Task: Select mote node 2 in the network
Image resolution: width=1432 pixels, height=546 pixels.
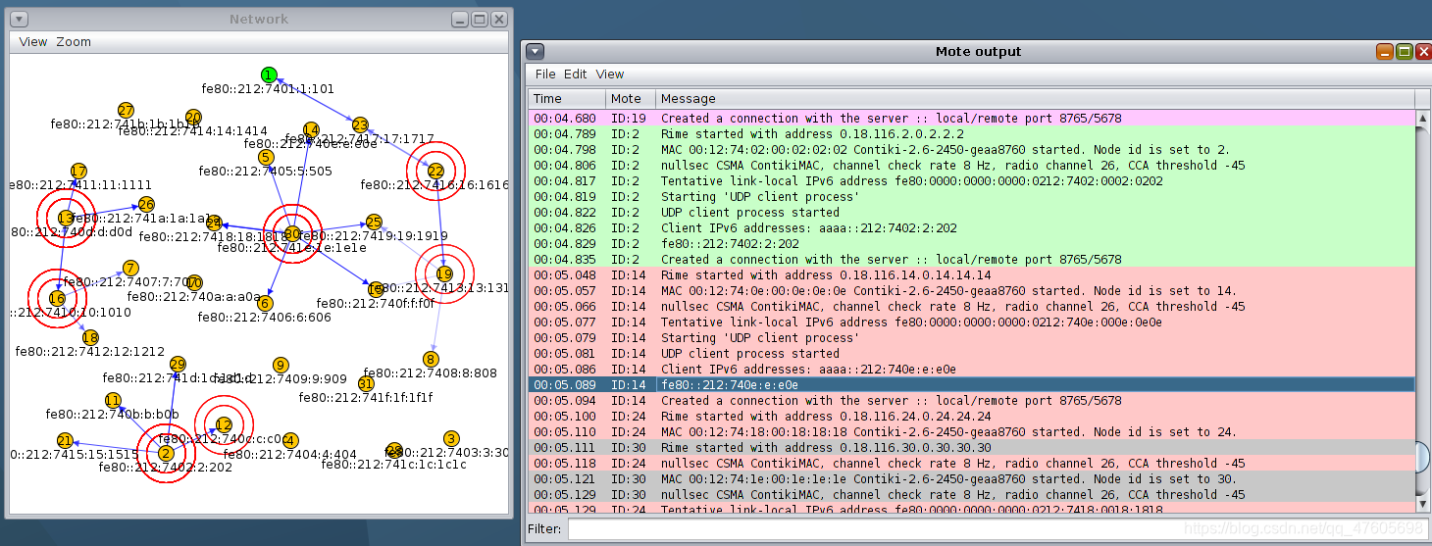Action: pos(166,453)
